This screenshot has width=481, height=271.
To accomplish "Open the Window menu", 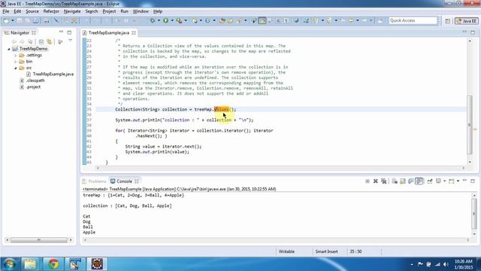I will pyautogui.click(x=141, y=11).
